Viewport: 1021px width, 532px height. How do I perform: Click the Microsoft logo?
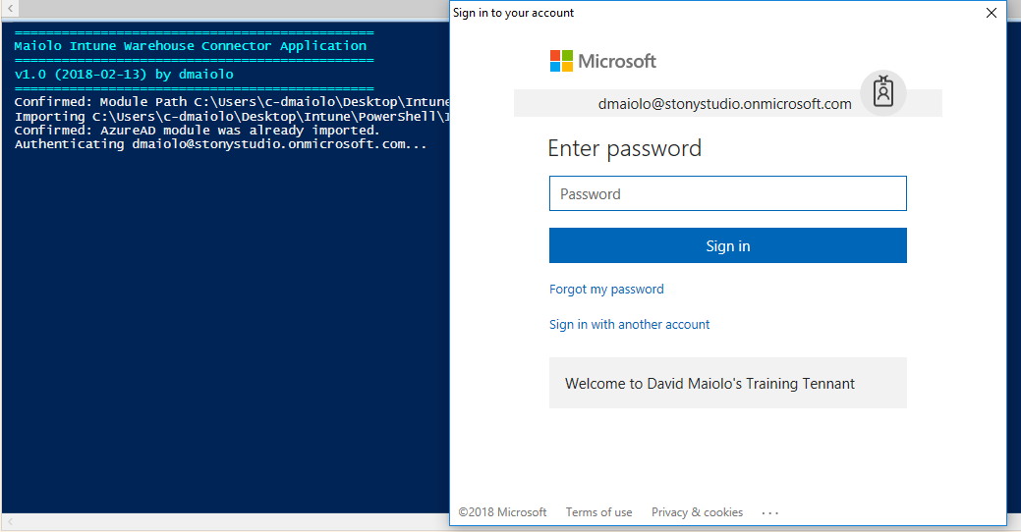click(x=603, y=61)
